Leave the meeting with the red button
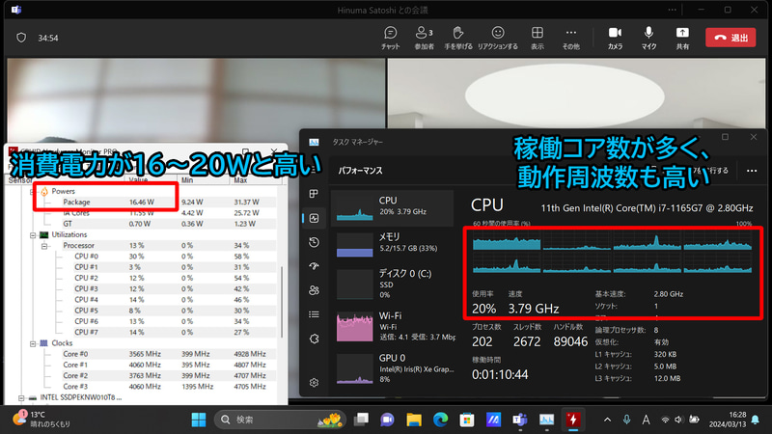This screenshot has height=434, width=772. (731, 38)
